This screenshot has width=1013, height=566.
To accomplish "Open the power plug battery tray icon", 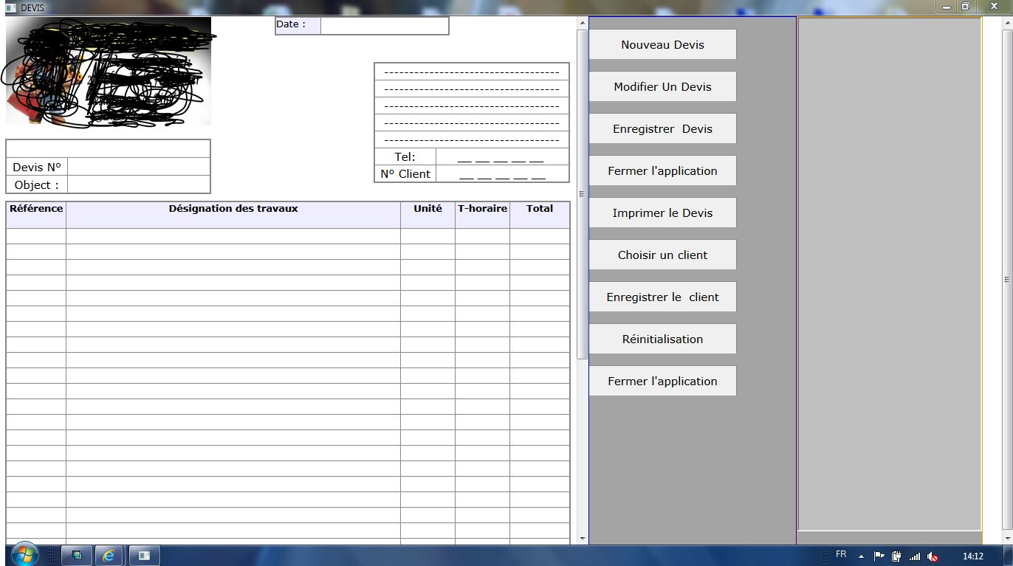I will tap(896, 556).
